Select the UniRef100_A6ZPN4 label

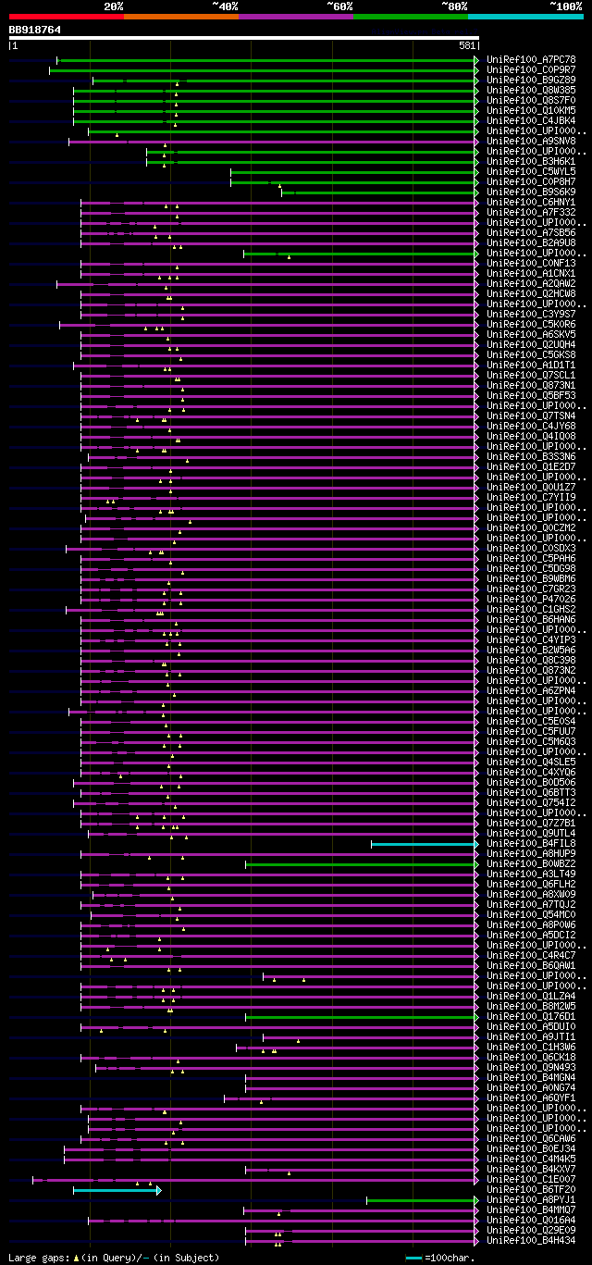pos(531,690)
